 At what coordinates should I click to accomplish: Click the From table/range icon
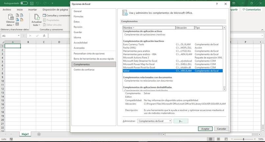pos(17,24)
